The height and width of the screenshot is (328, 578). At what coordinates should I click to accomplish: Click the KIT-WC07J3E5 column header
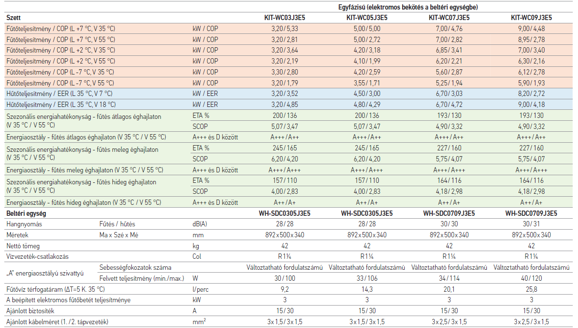(449, 18)
